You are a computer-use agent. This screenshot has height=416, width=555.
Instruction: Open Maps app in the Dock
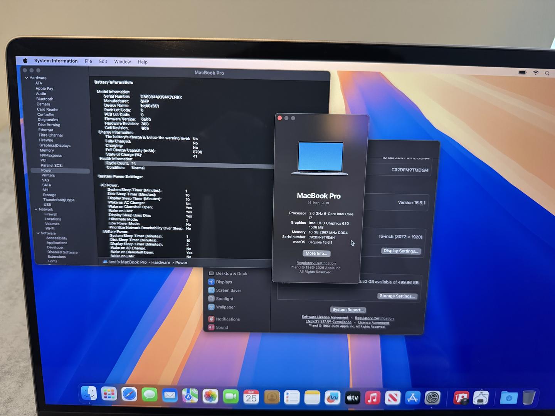(x=190, y=395)
